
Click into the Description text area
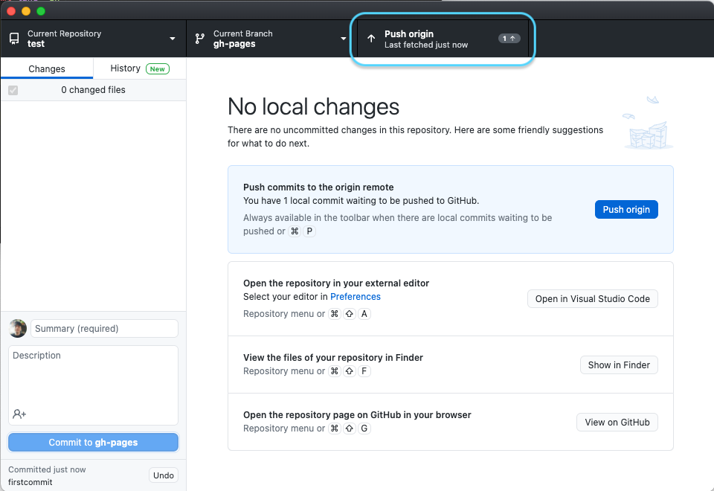(94, 385)
